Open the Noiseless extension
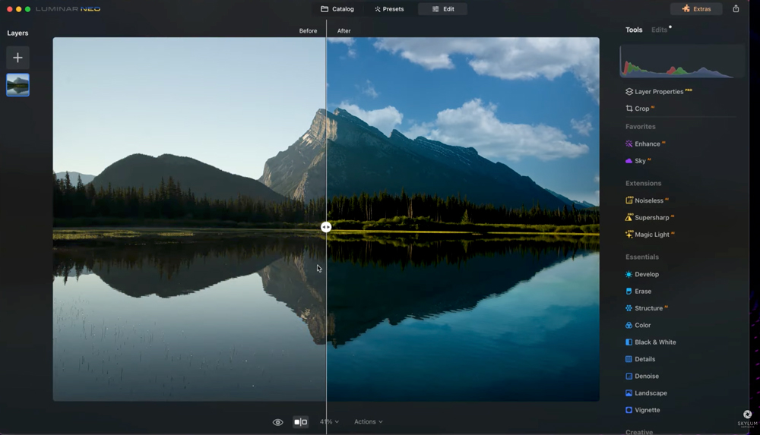The image size is (760, 435). [648, 200]
